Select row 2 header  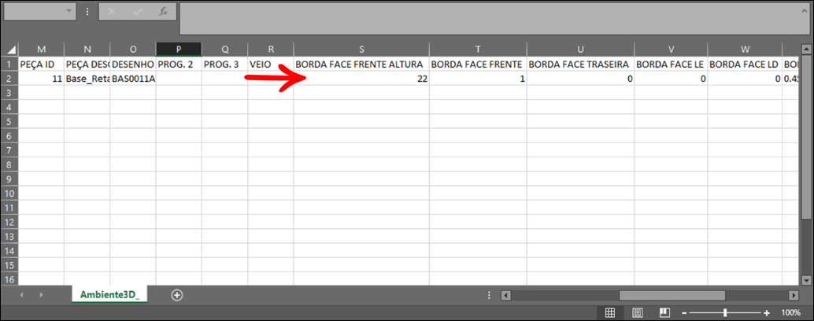coord(10,79)
